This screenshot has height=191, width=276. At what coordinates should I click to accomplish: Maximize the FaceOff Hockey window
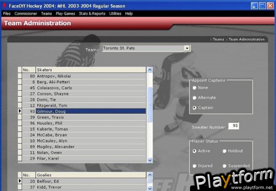(x=262, y=6)
